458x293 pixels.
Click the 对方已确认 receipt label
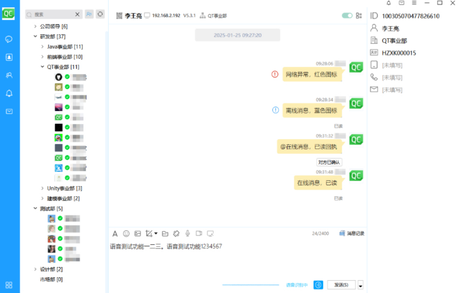pyautogui.click(x=329, y=162)
